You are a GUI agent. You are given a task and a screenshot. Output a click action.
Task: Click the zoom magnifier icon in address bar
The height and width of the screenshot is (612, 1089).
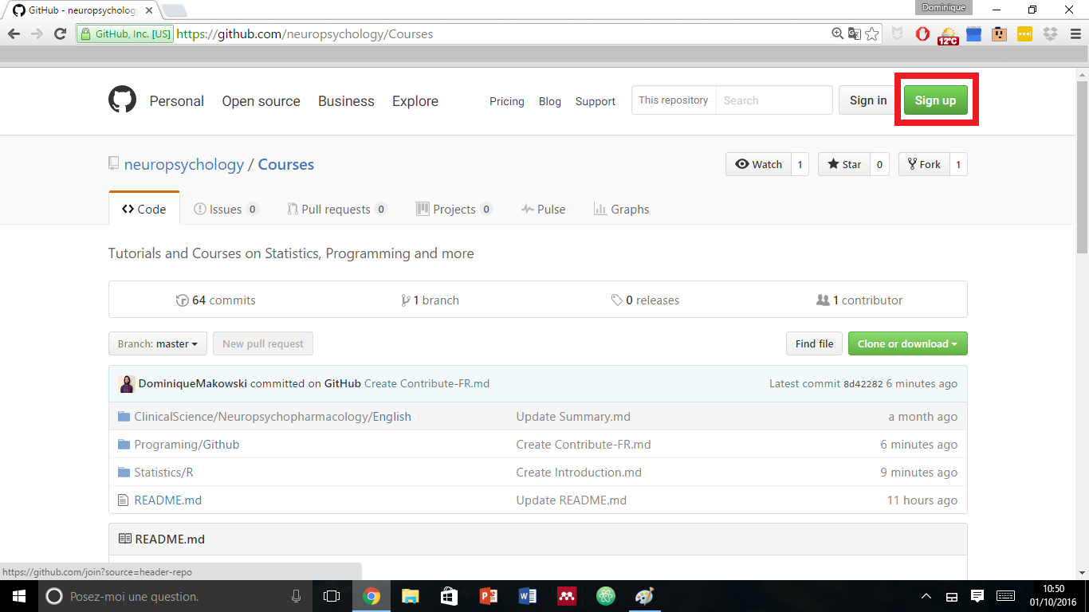tap(837, 33)
